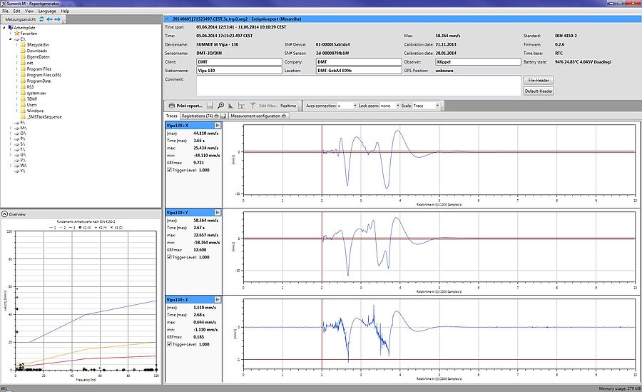This screenshot has width=642, height=392.
Task: Toggle Trigger-Level checkbox for Vipa130 Z
Action: coord(168,343)
